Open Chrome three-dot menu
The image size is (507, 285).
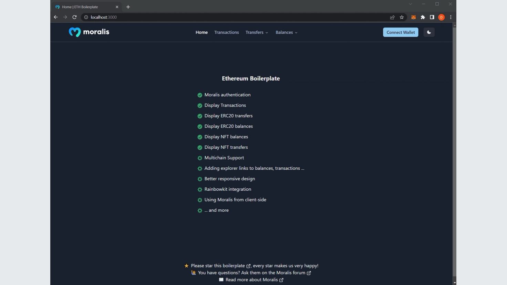451,17
